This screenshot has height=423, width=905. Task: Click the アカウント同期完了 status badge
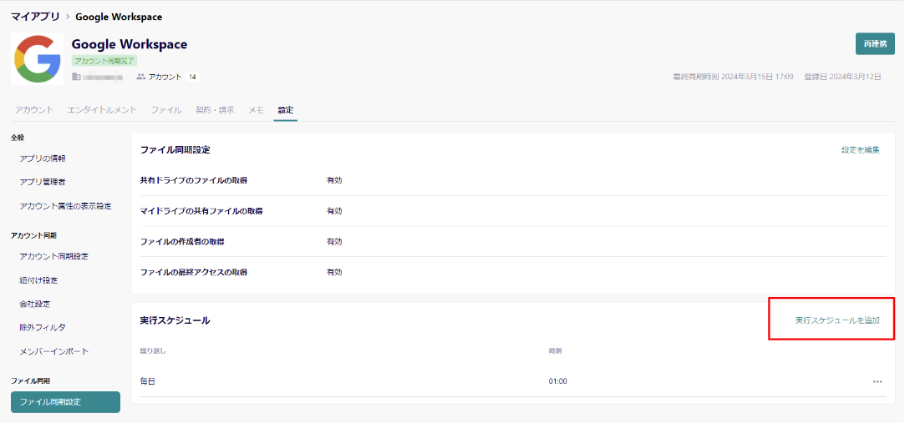[104, 61]
